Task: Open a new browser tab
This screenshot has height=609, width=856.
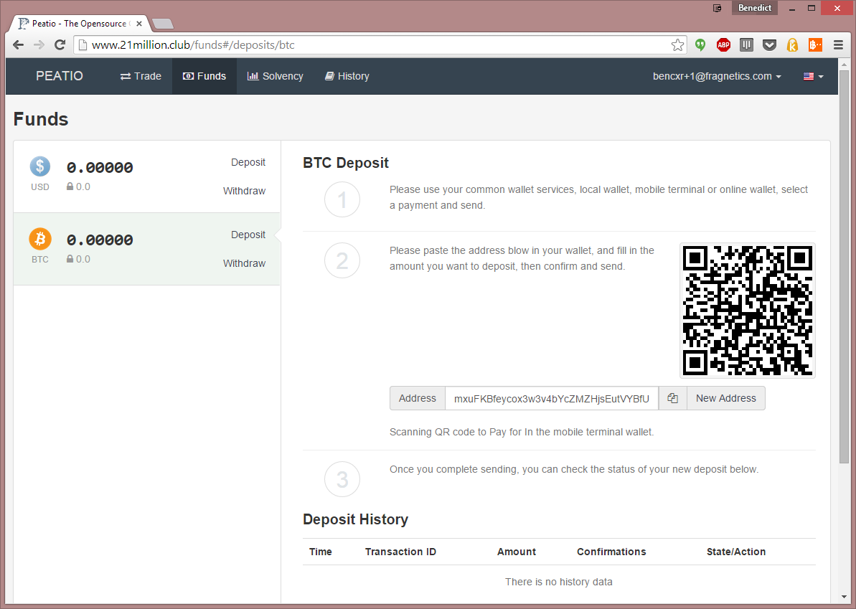Action: pos(162,24)
